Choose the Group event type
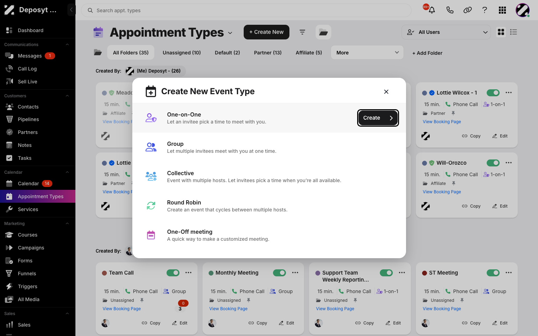Viewport: 538px width, 336px height. click(x=269, y=147)
